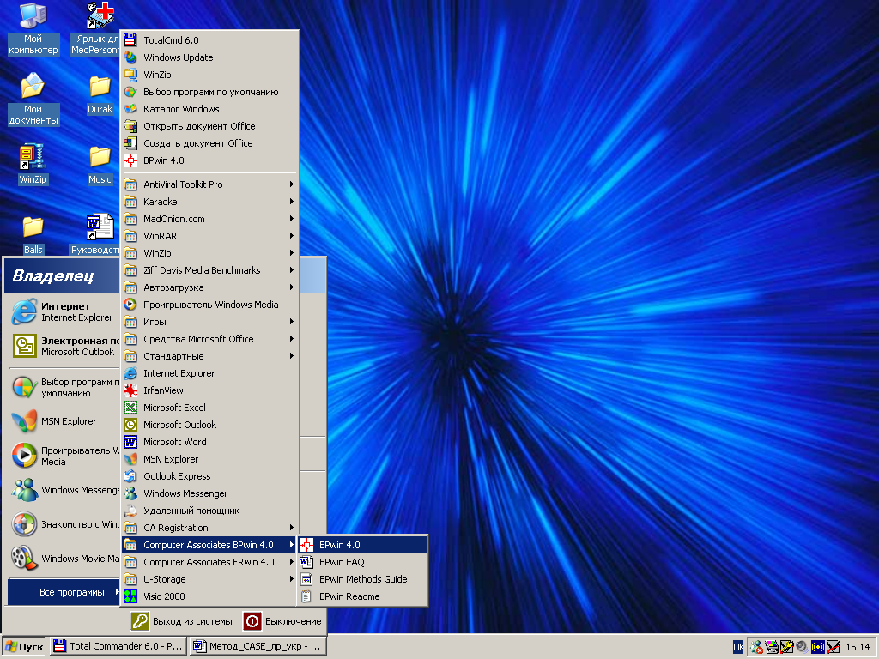The height and width of the screenshot is (659, 879).
Task: Open the CA Registration submenu
Action: coord(209,528)
